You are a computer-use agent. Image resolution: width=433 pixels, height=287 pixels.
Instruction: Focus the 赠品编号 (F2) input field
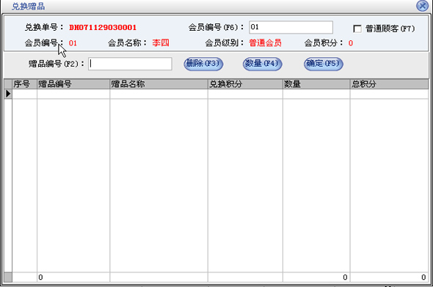pos(130,64)
